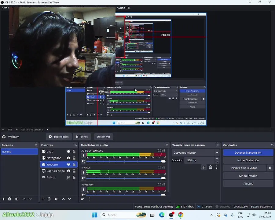Screen dimensions: 275x220
Task: Open Filtros for Webcam source
Action: (82, 137)
